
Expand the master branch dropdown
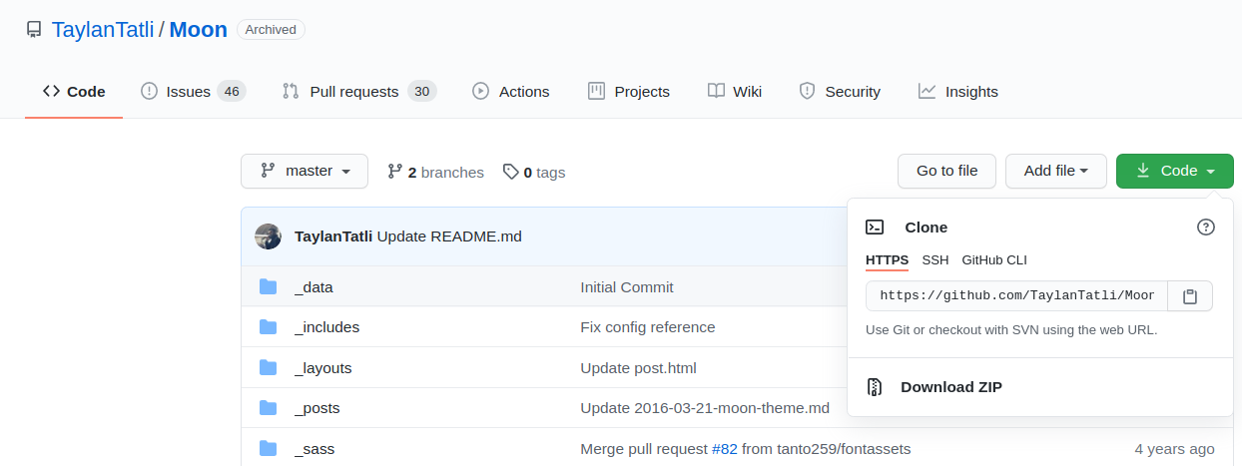tap(305, 171)
